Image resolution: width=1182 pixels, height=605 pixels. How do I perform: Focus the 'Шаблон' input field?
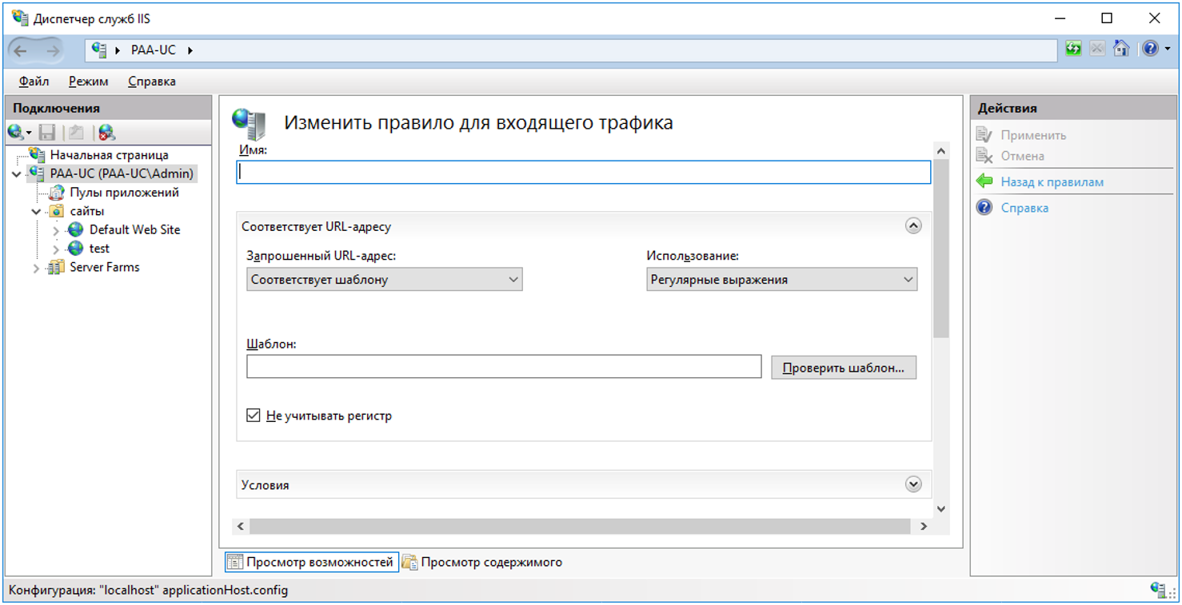click(x=504, y=366)
